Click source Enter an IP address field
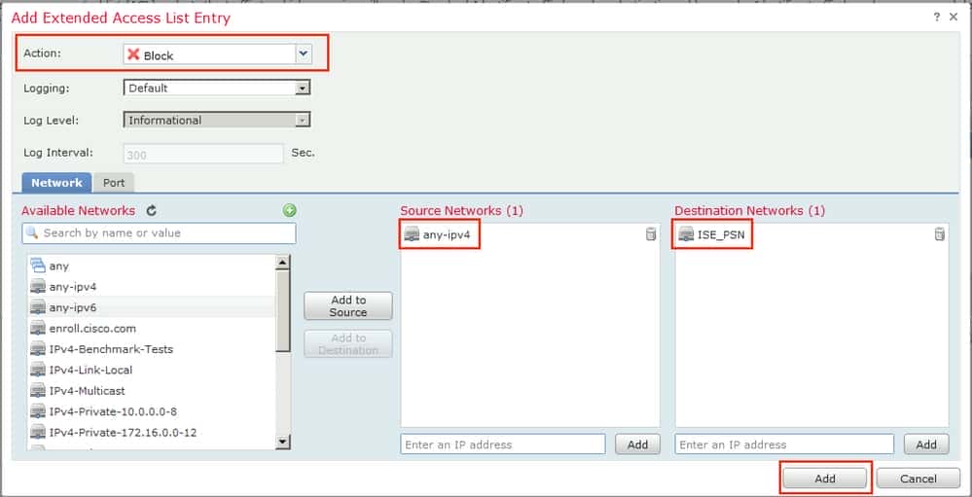 pos(503,444)
